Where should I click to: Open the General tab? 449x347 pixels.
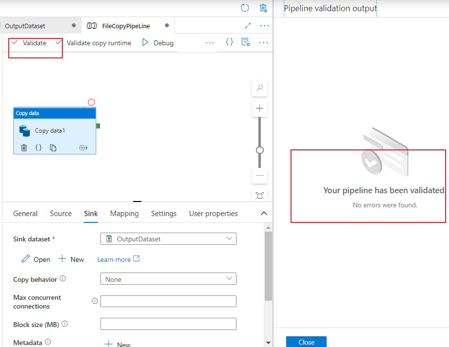(x=25, y=214)
